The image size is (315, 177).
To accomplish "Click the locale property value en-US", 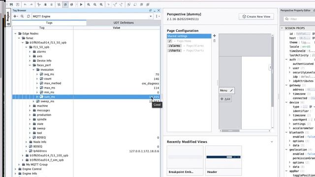I will (306, 47).
